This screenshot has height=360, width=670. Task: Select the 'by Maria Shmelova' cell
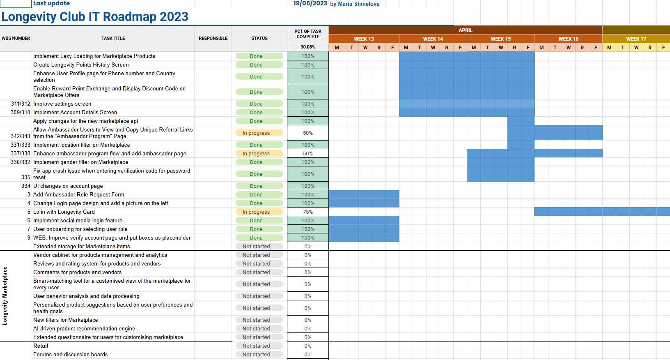[355, 4]
